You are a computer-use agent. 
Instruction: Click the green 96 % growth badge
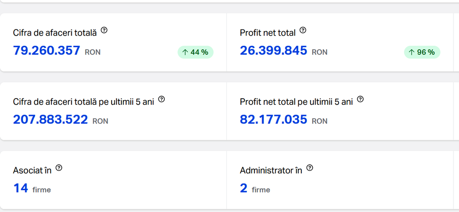(422, 52)
